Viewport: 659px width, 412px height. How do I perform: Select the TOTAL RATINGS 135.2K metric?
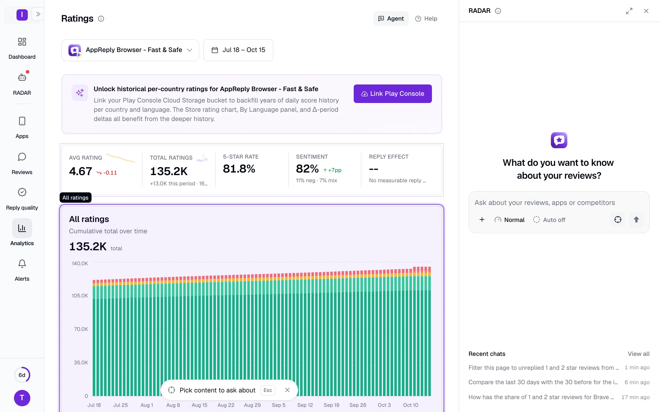point(179,169)
